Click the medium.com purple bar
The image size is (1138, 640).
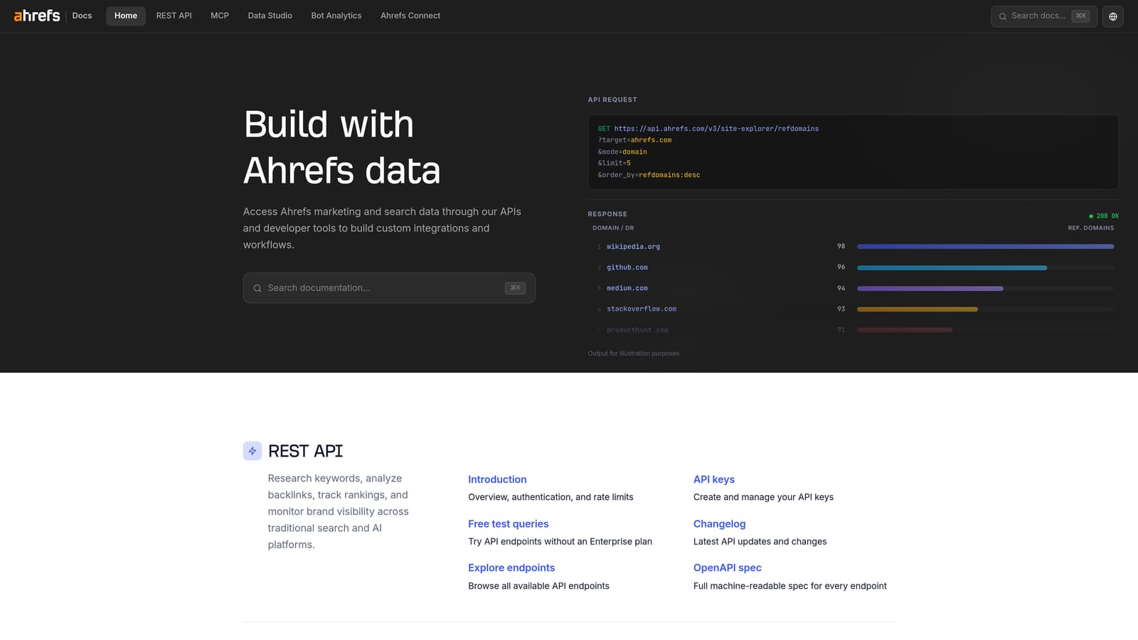(930, 289)
